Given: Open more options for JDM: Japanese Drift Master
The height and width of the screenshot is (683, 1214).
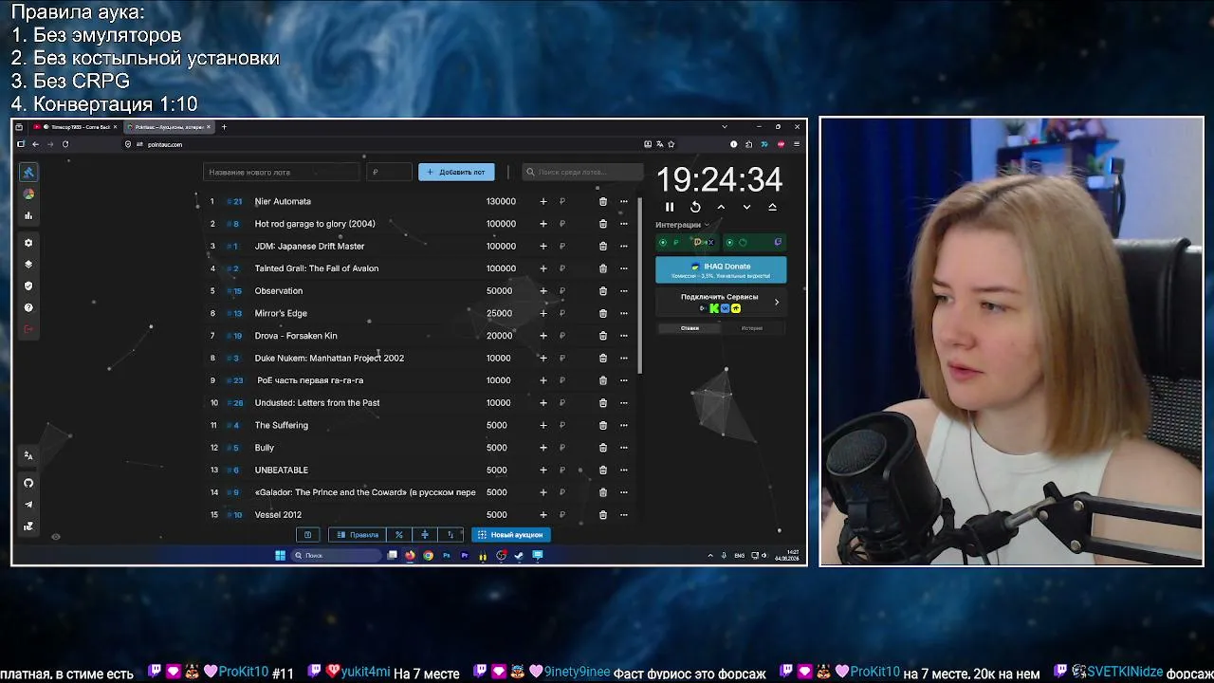Looking at the screenshot, I should pos(624,247).
